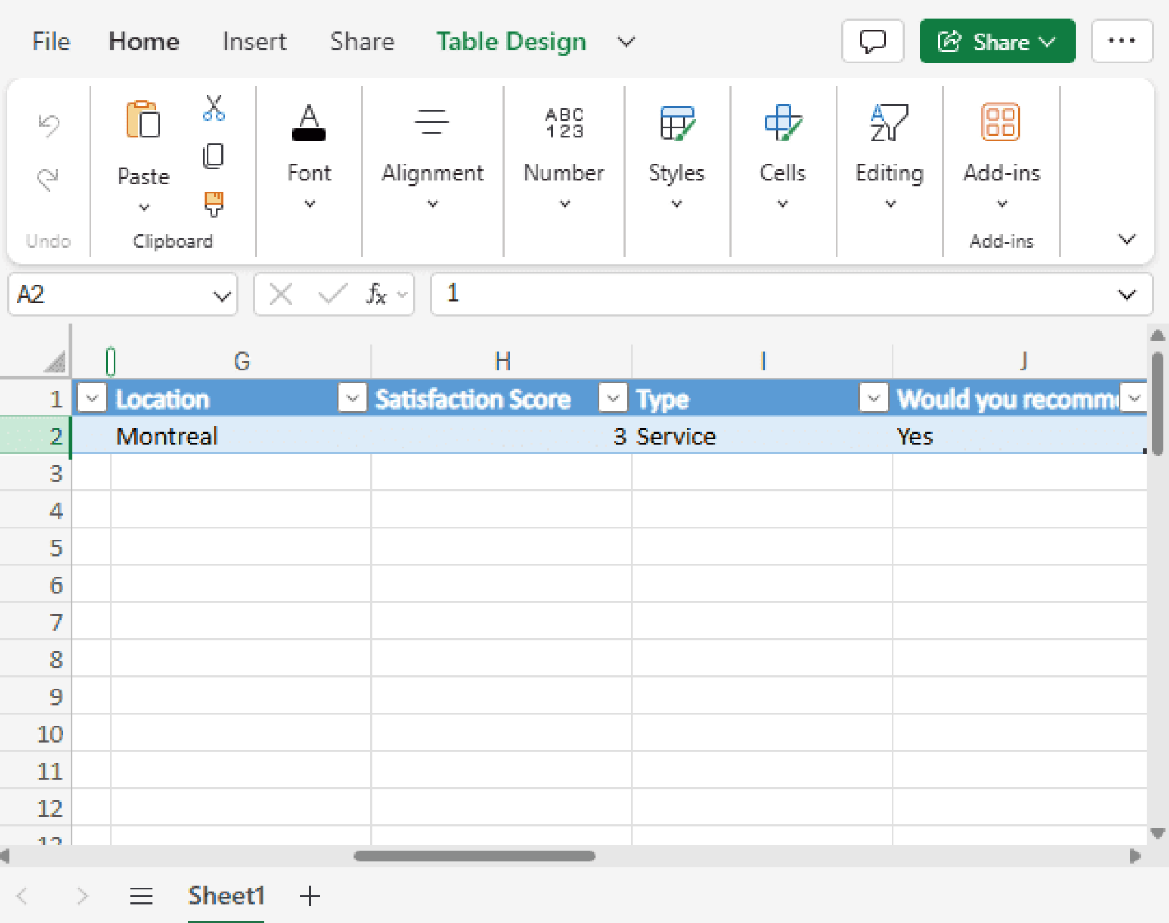
Task: Add a new sheet with the plus button
Action: pos(310,896)
